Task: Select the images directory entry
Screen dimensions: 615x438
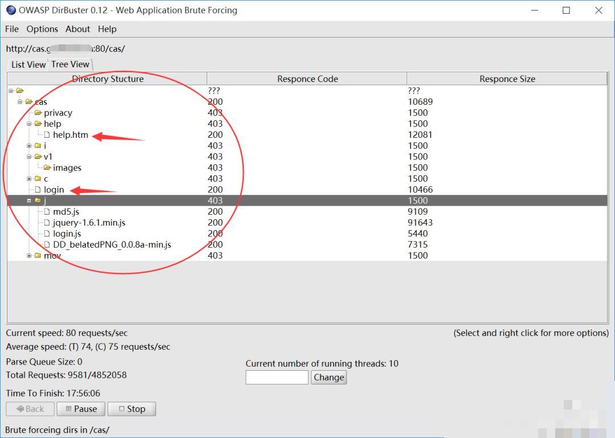Action: (67, 167)
